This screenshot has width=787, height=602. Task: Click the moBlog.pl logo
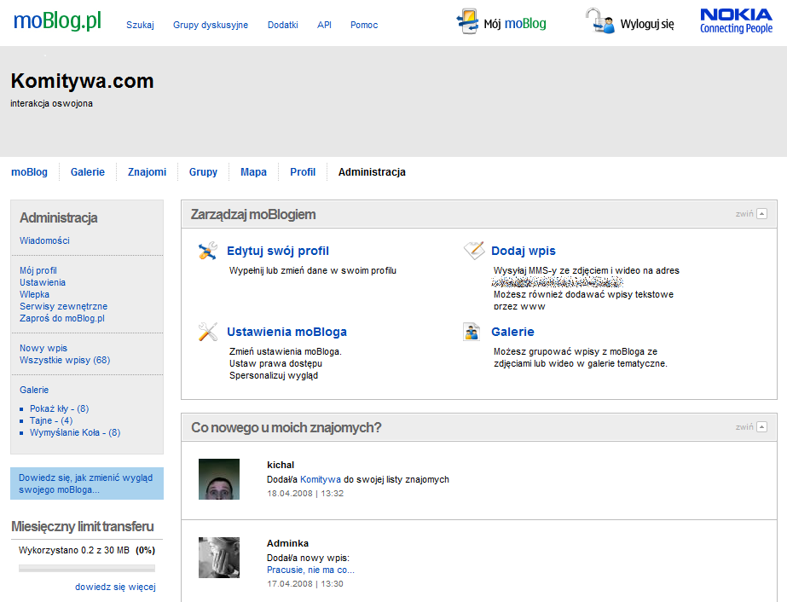click(x=57, y=21)
